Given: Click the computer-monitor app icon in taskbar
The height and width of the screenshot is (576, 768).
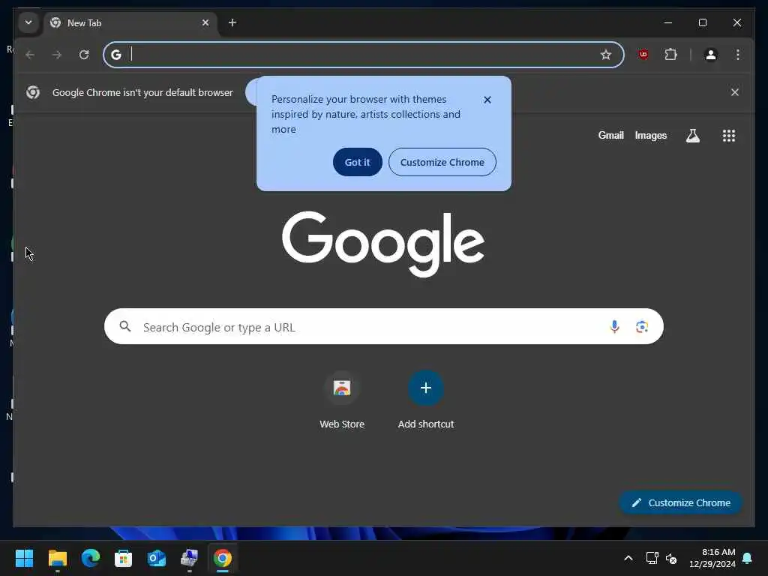Looking at the screenshot, I should [190, 558].
